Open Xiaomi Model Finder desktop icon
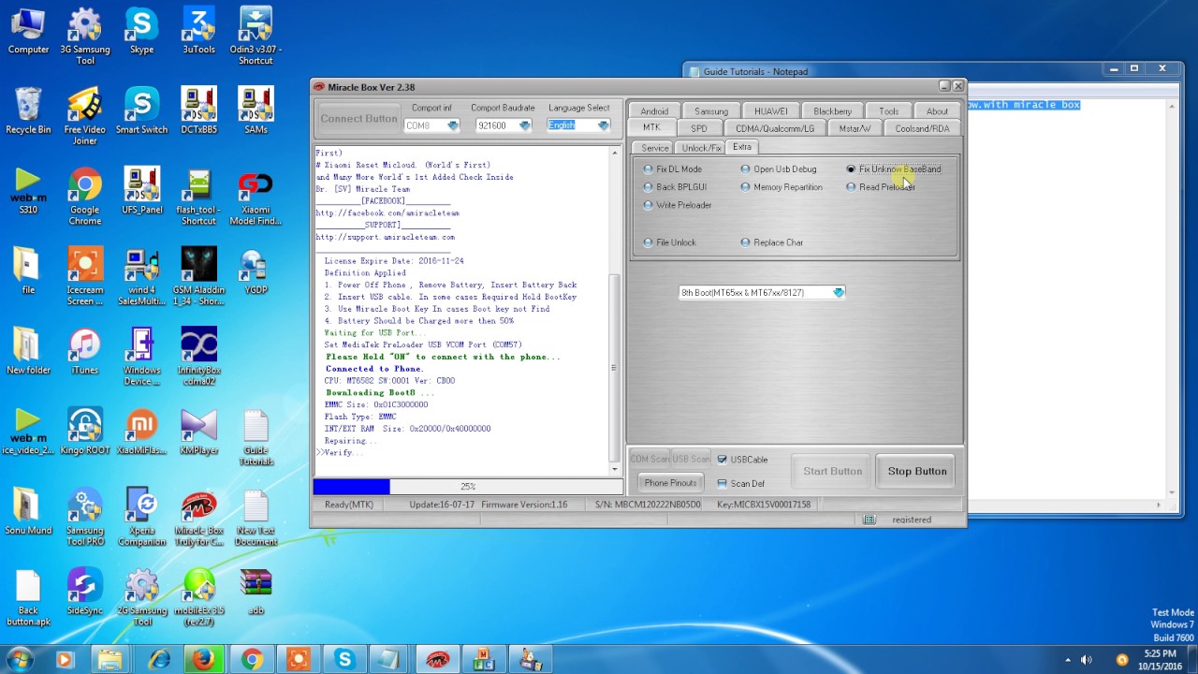The image size is (1198, 674). (256, 197)
